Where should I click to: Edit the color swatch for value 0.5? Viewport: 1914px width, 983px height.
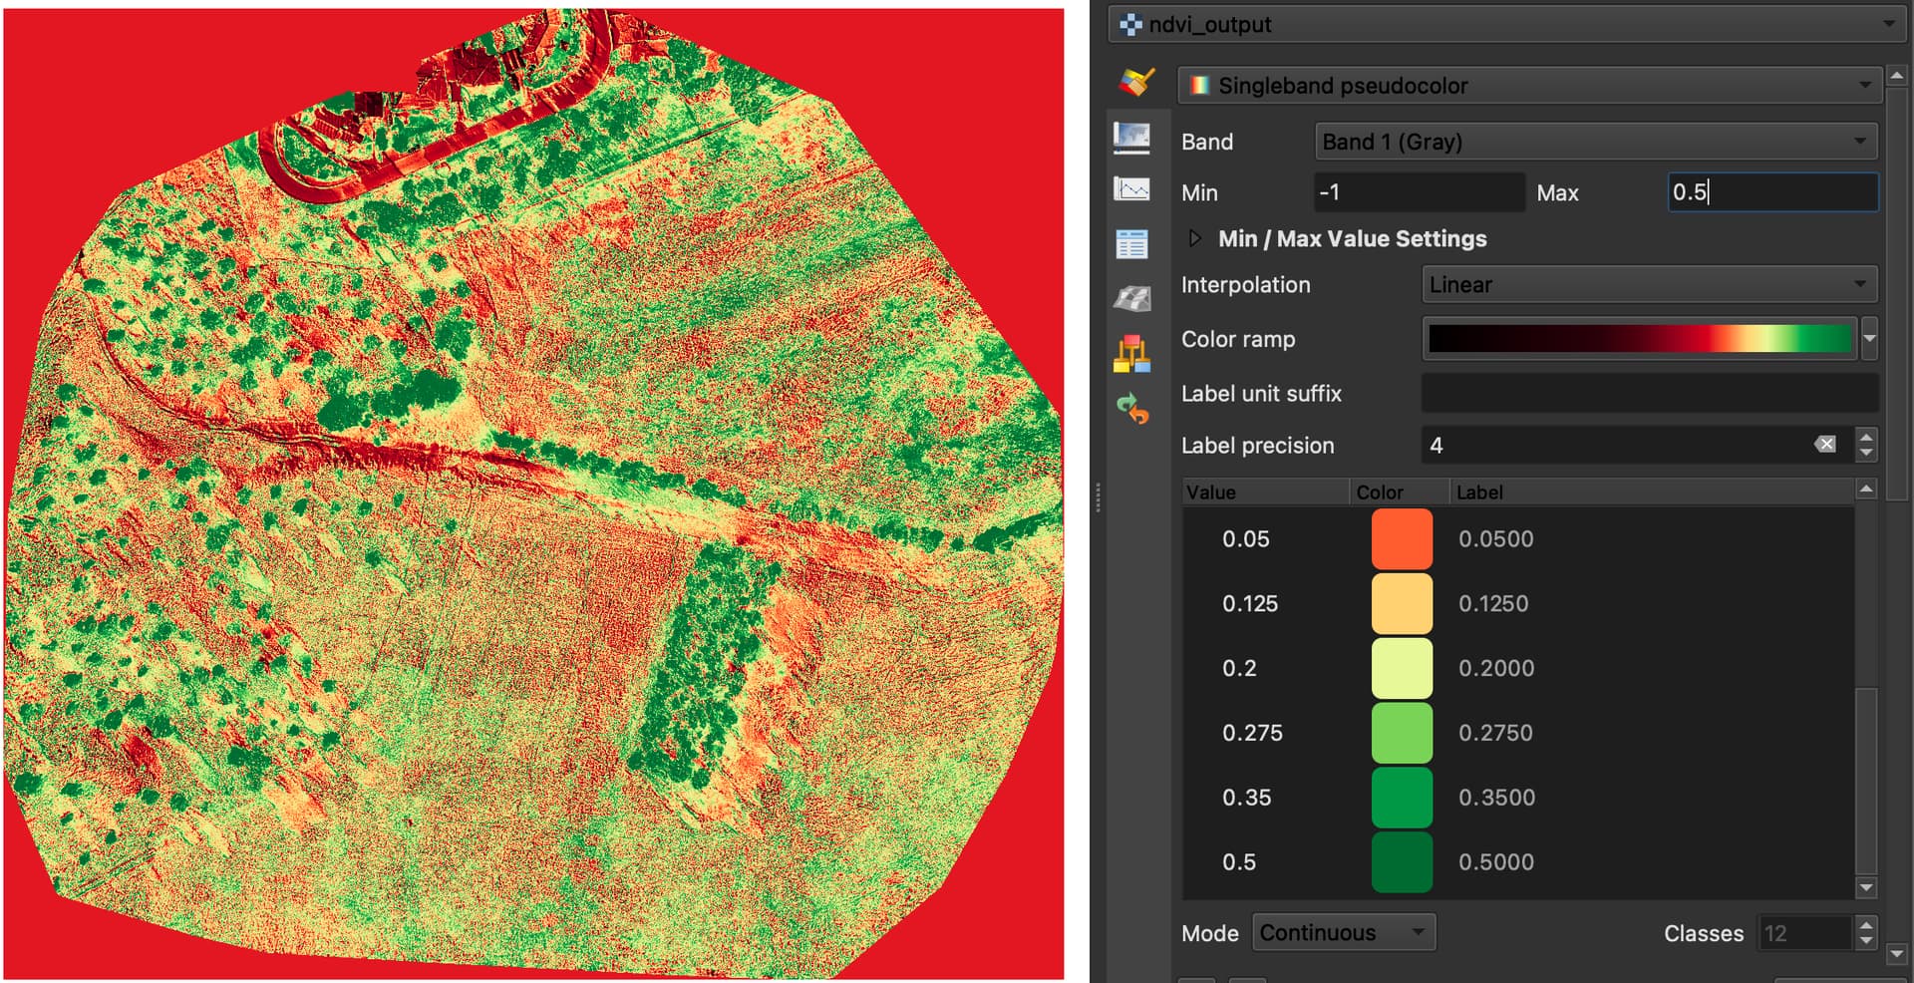pos(1402,861)
